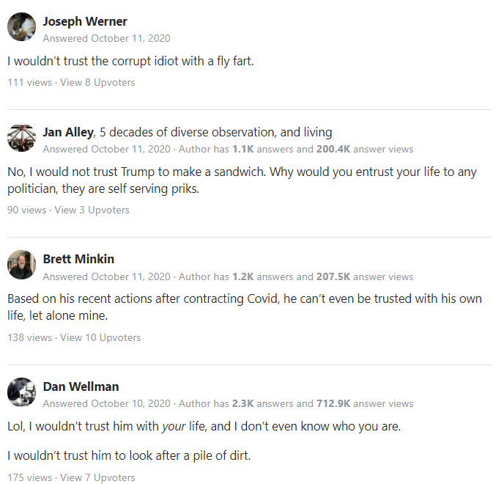Go to Dan Wellman's profile name
The height and width of the screenshot is (484, 504).
click(x=81, y=386)
